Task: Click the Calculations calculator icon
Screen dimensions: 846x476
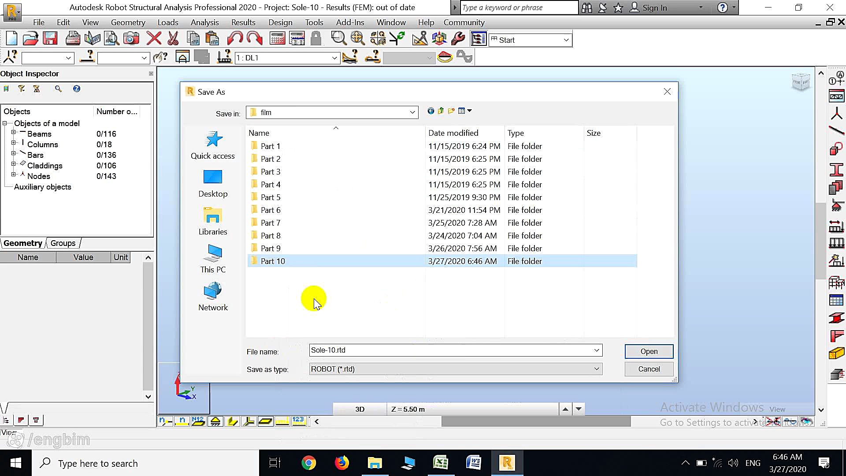Action: pyautogui.click(x=277, y=39)
